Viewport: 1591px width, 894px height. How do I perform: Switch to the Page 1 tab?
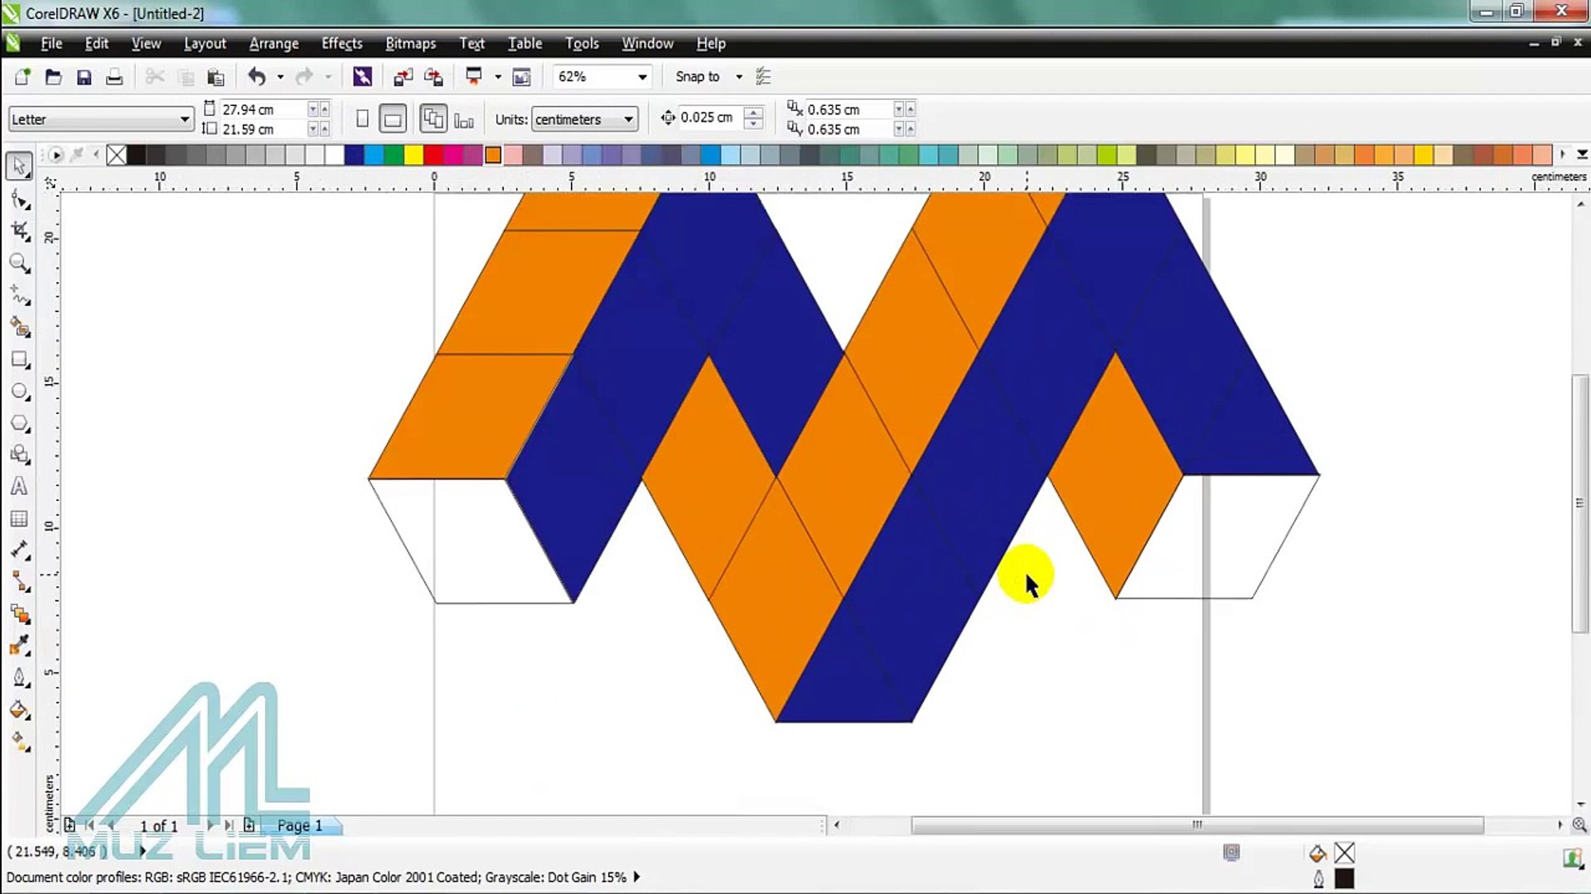click(x=299, y=825)
